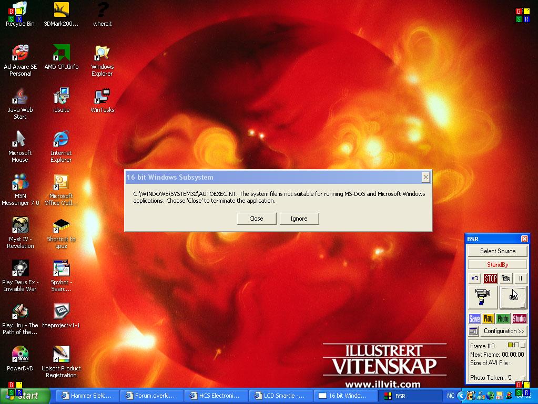Open the Recycle Bin desktop icon

click(20, 14)
